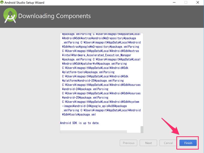Click log line with 'Hardware_Accelerated_Execution_Manager'
Viewport: 204px width, 153px height.
[96, 55]
